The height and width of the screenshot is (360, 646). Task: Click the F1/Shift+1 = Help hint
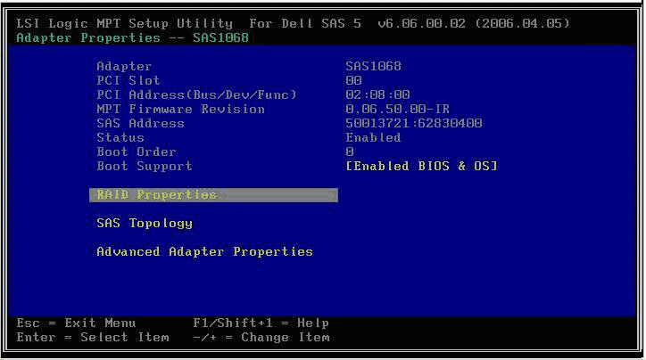pos(261,323)
